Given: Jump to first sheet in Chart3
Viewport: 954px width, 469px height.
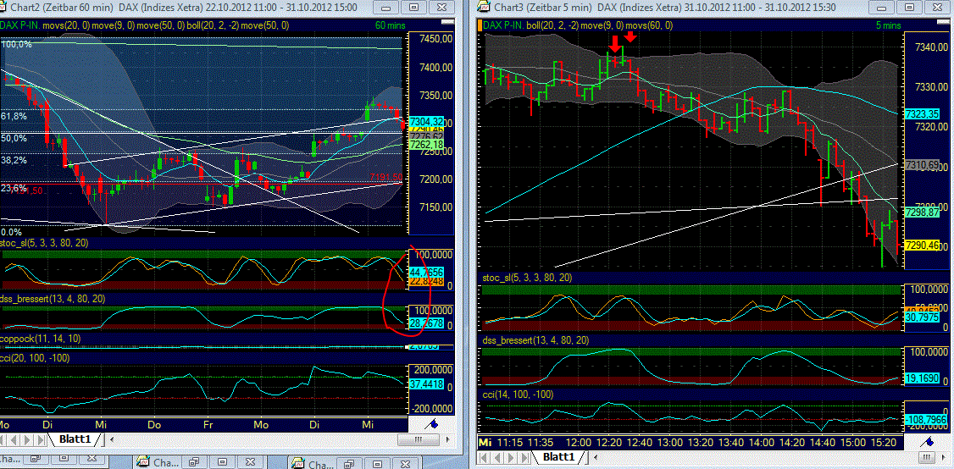Looking at the screenshot, I should 483,457.
